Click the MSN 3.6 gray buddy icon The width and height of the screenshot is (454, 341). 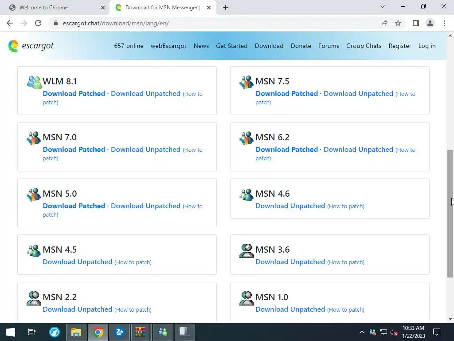(x=247, y=250)
